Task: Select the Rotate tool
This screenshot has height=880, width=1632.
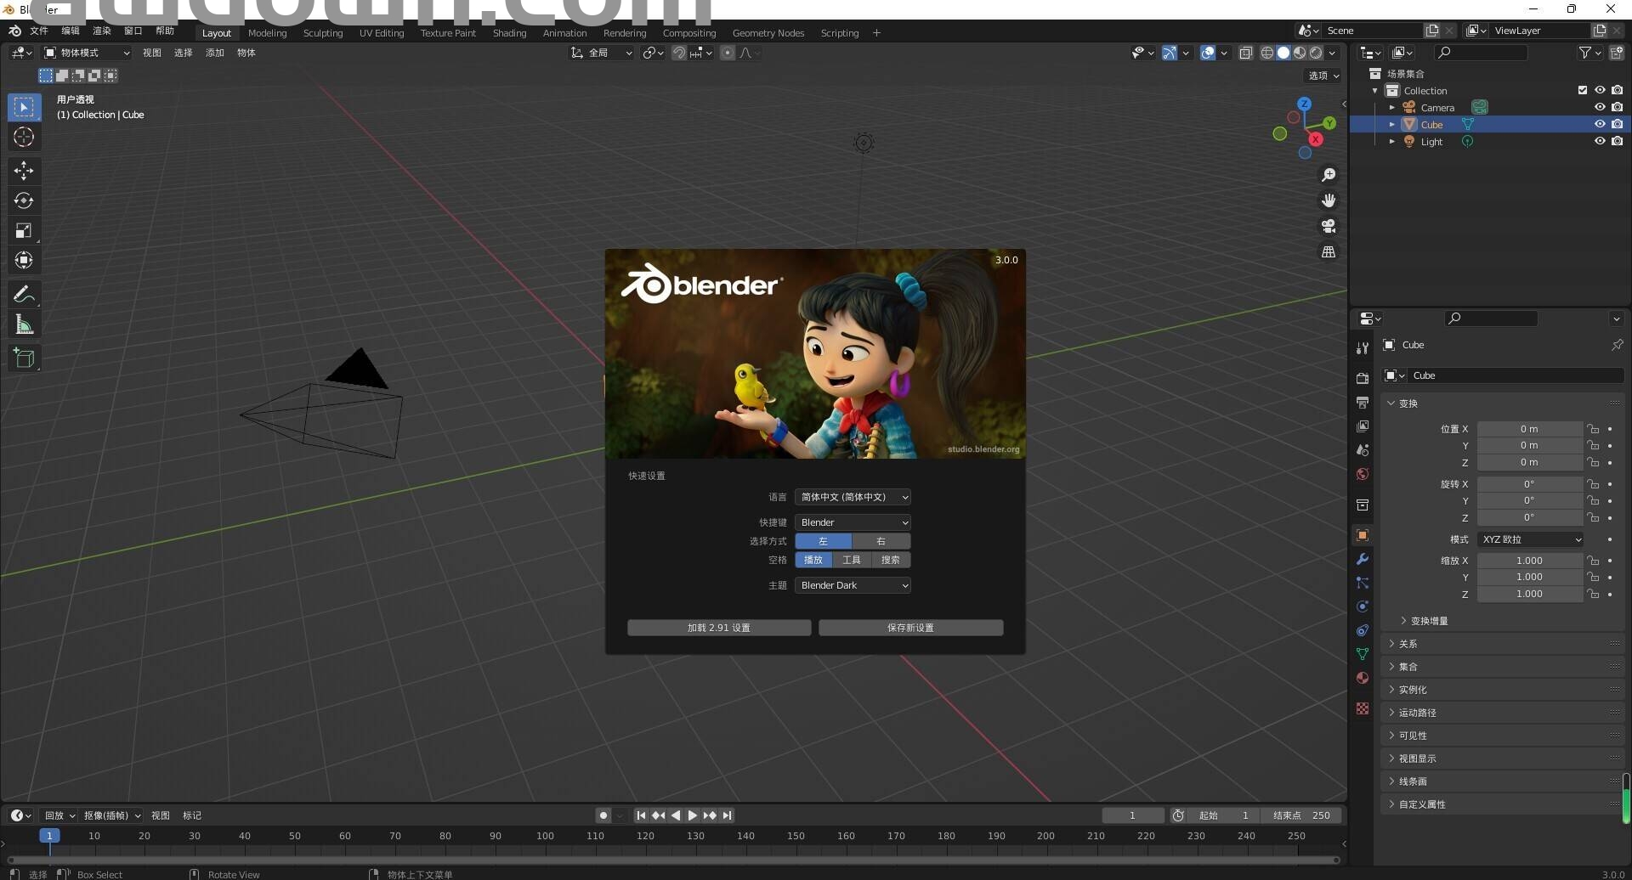Action: click(x=24, y=200)
